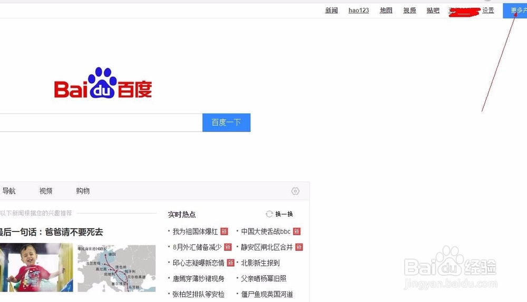Screen dimensions: 527x302
Task: Click the 实时热点 heading
Action: point(182,215)
